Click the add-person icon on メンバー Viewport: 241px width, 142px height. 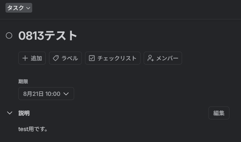pyautogui.click(x=151, y=58)
